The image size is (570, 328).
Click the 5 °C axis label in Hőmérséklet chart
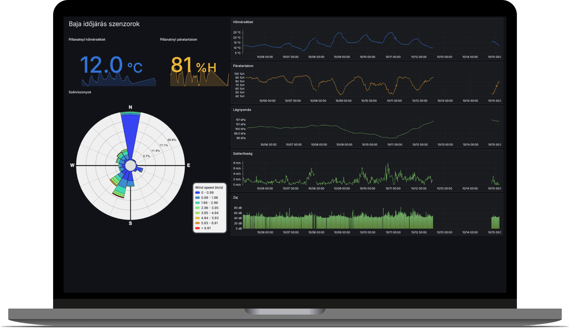click(238, 53)
